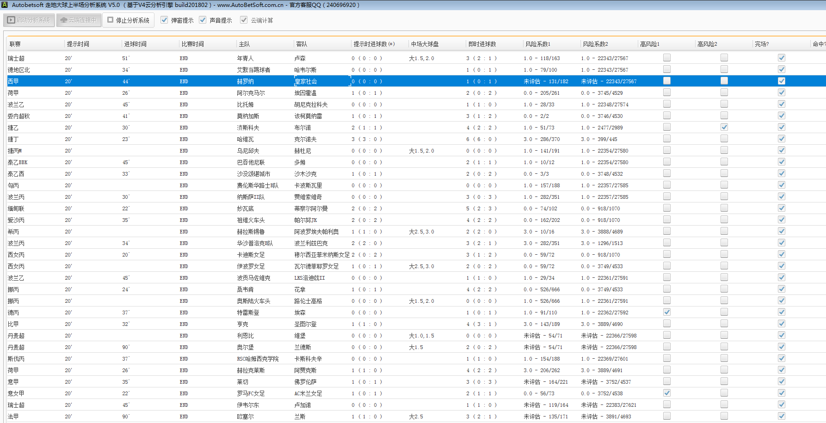This screenshot has height=423, width=826.
Task: Click the Autobetsoft app icon in title bar
Action: tap(5, 5)
